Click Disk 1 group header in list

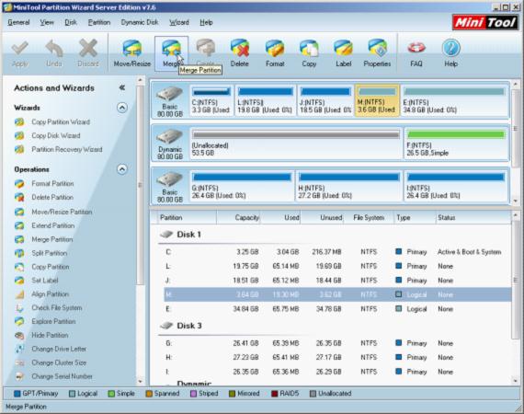(181, 235)
